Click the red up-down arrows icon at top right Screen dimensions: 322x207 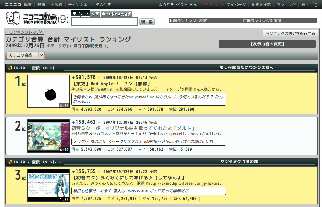coord(314,4)
